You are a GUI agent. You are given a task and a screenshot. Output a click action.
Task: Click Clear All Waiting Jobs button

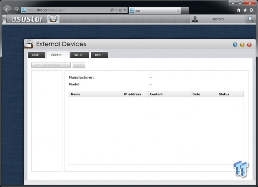[51, 65]
